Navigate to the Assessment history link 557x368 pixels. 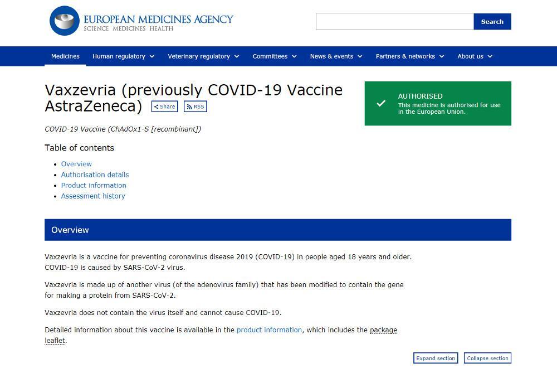click(x=93, y=196)
